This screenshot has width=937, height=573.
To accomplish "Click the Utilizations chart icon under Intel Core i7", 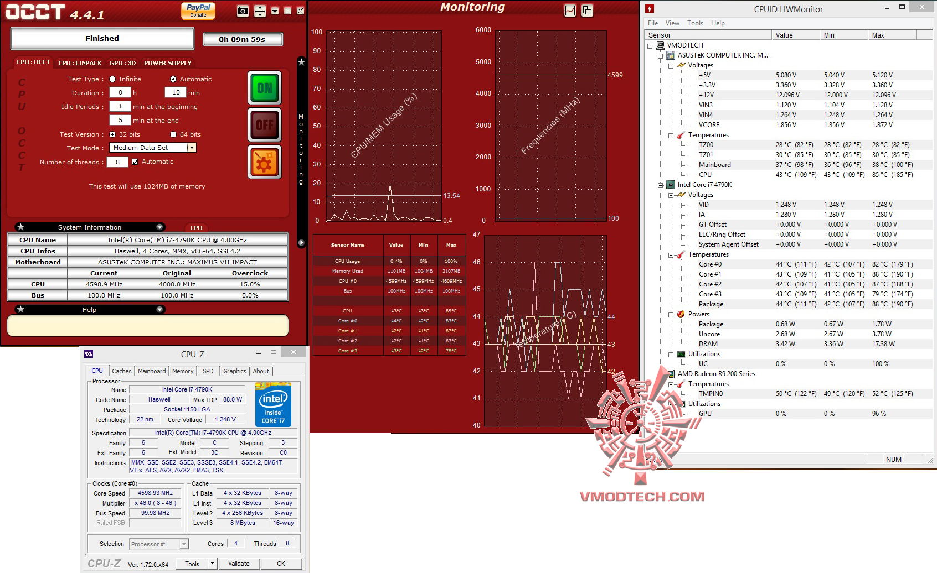I will coord(681,354).
